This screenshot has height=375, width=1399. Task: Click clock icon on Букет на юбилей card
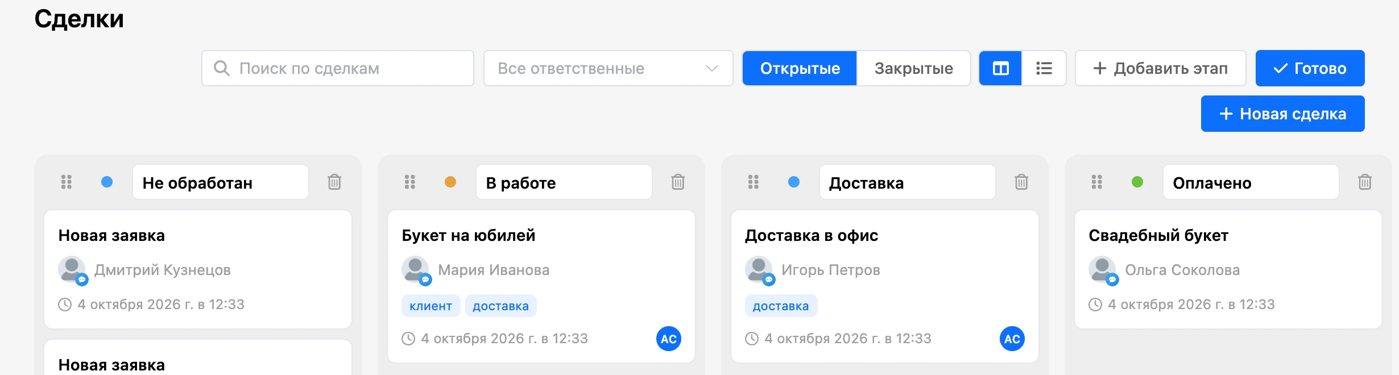point(408,339)
